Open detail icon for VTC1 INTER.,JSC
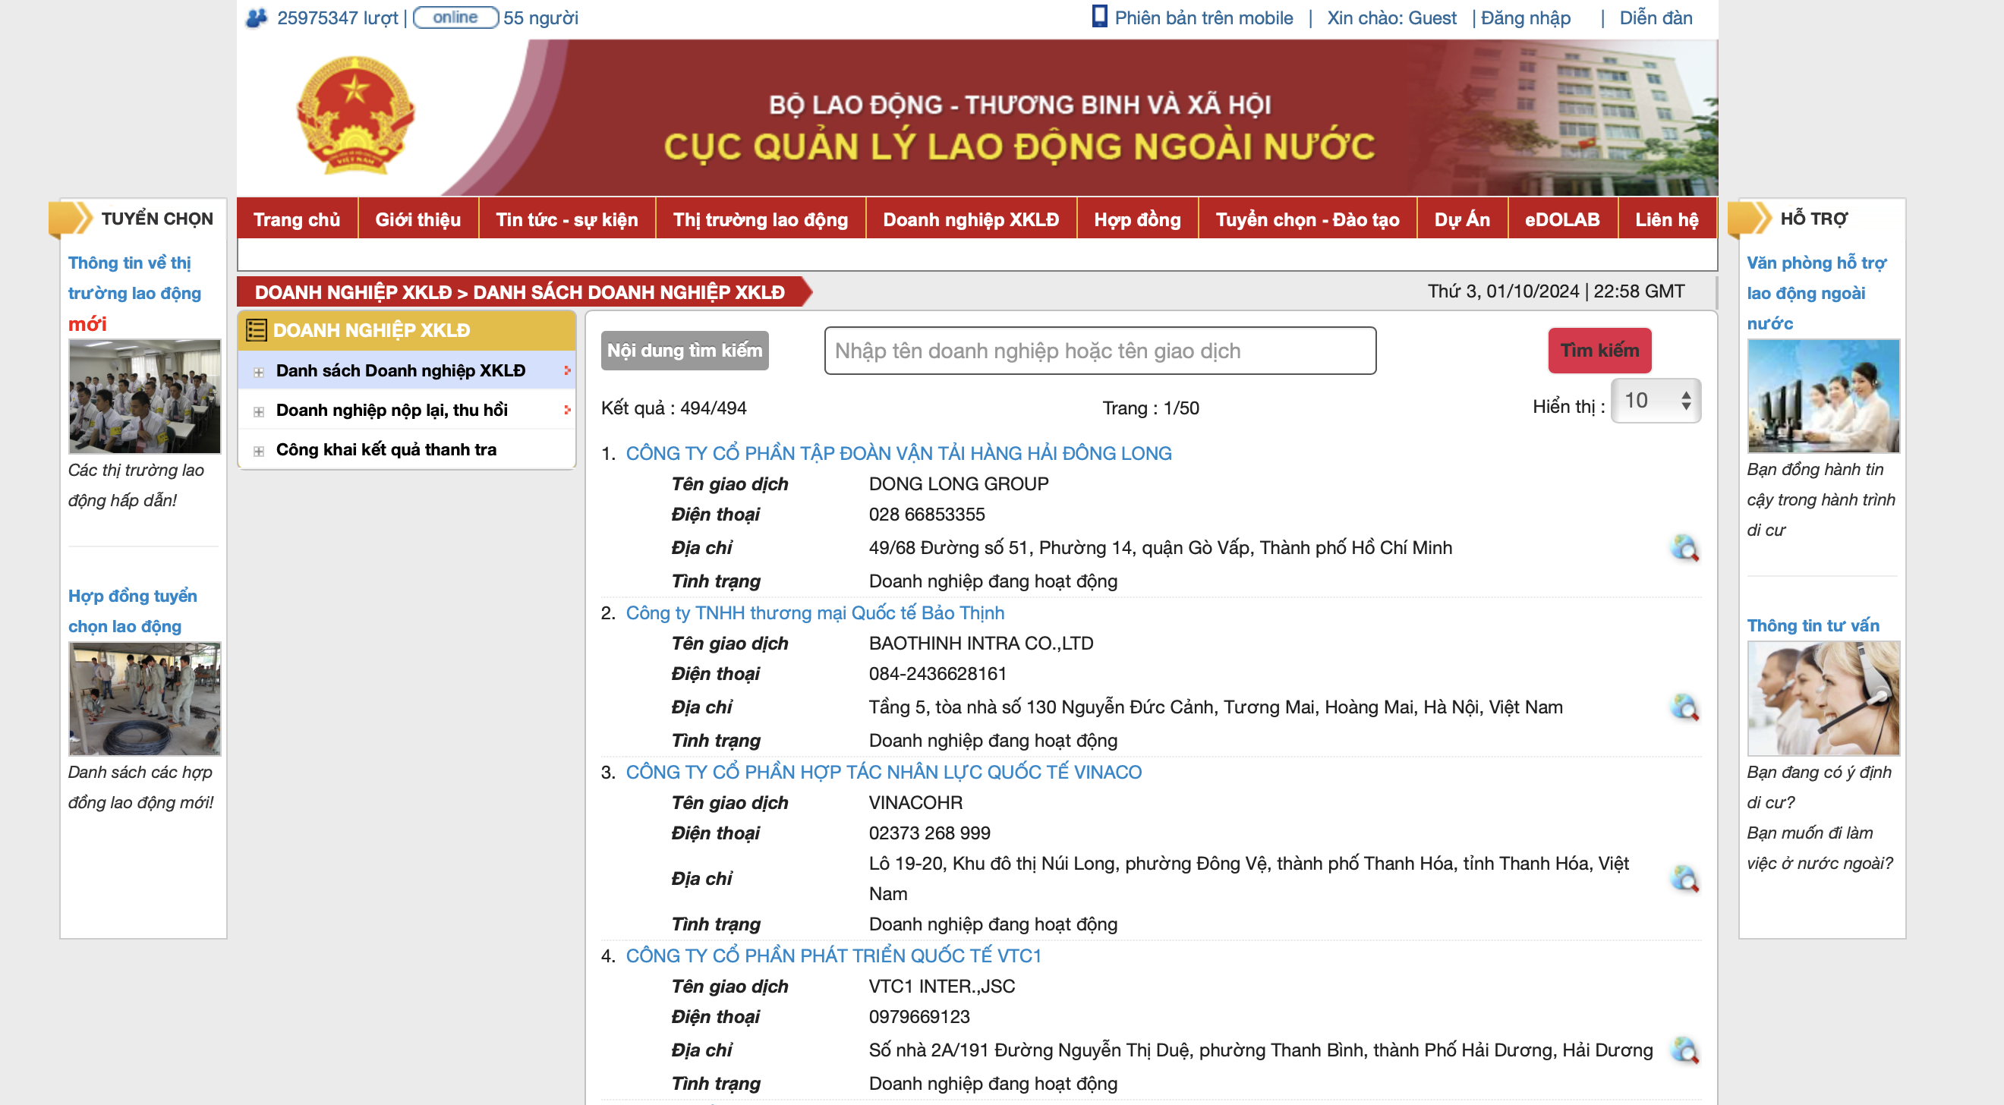This screenshot has width=2004, height=1105. (x=1684, y=1050)
